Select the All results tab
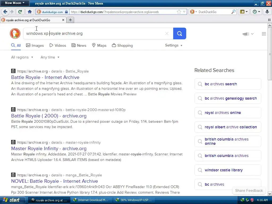 coord(16,45)
